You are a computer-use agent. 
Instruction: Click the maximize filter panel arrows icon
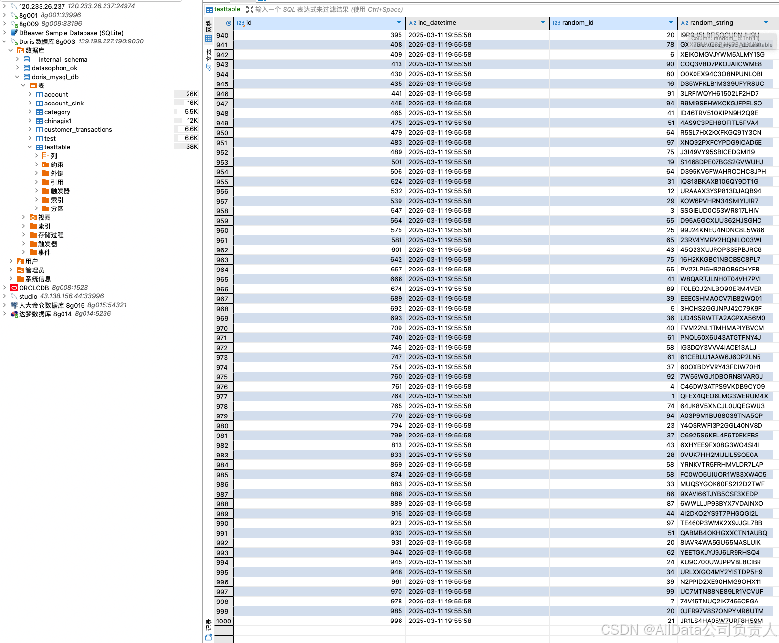tap(250, 10)
